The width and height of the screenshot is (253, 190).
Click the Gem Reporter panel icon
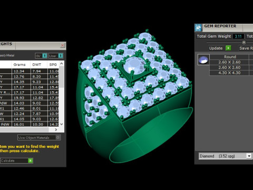(x=198, y=28)
